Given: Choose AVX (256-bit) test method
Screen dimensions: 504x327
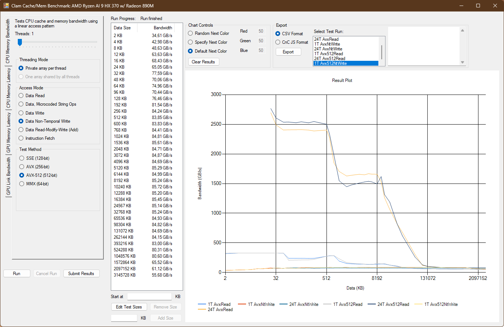Looking at the screenshot, I should tap(21, 167).
